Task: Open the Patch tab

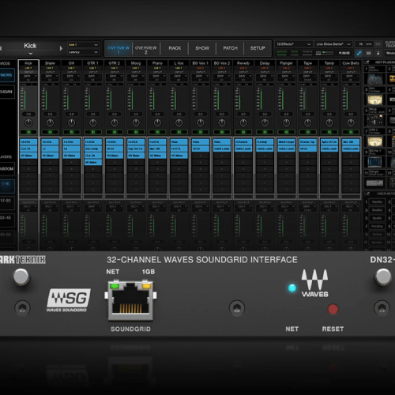Action: click(230, 48)
